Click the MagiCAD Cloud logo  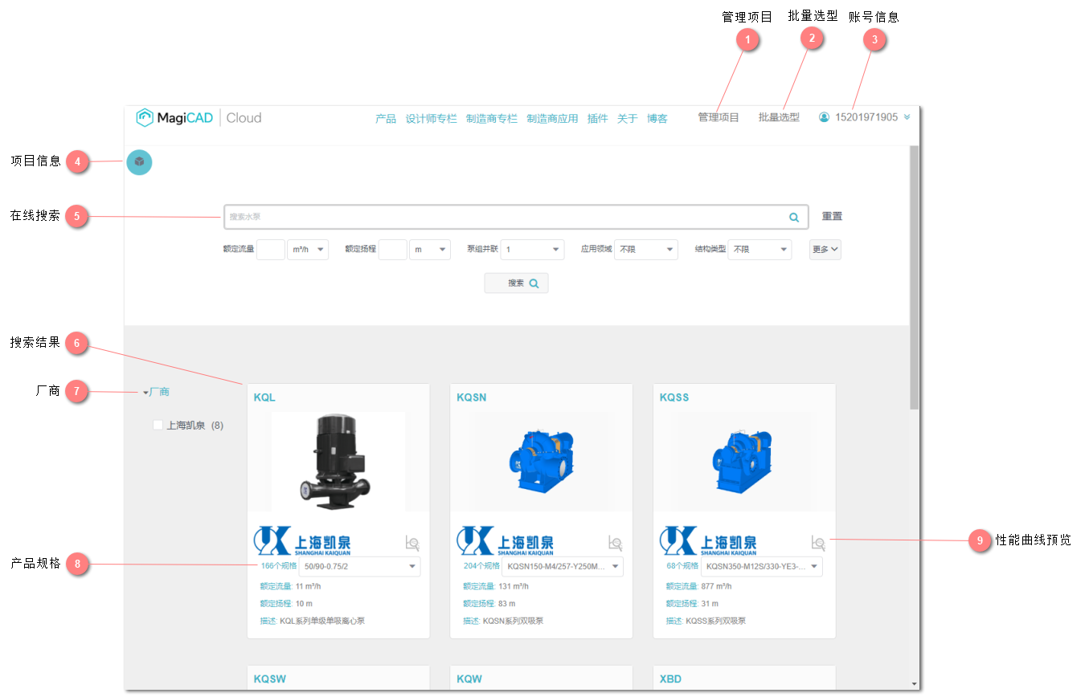(199, 118)
